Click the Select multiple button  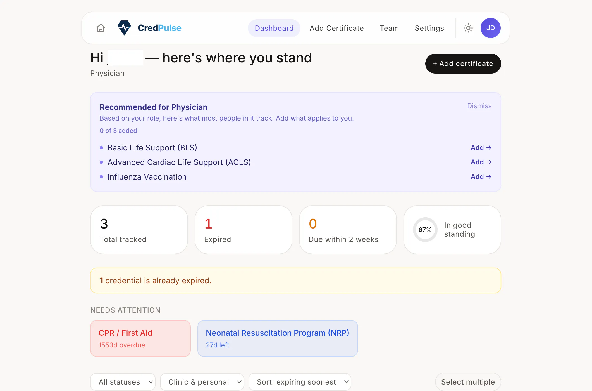468,382
